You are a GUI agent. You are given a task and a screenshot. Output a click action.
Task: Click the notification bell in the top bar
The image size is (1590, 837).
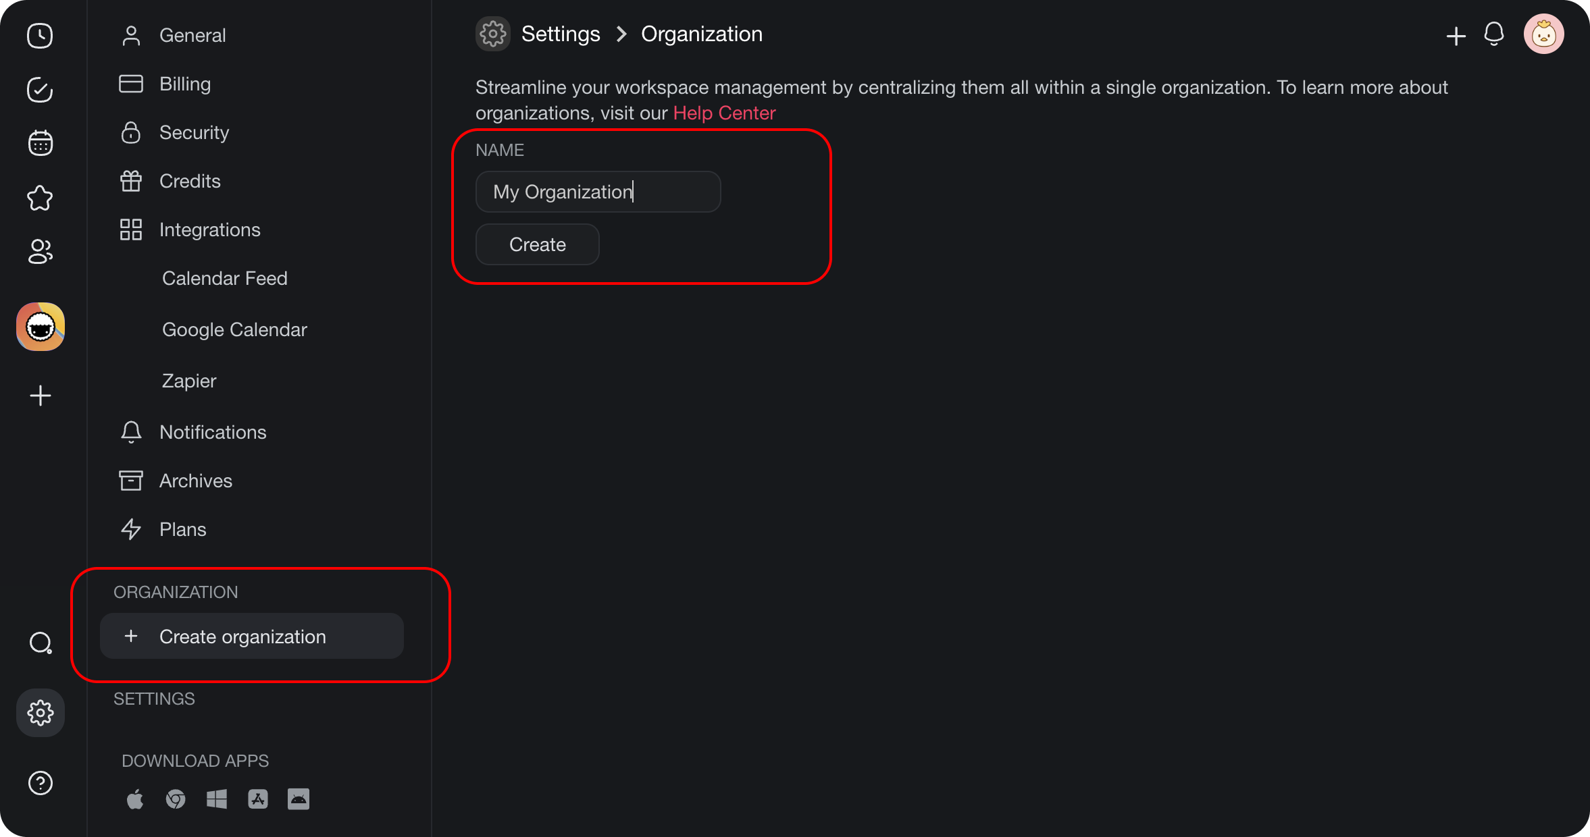coord(1493,34)
